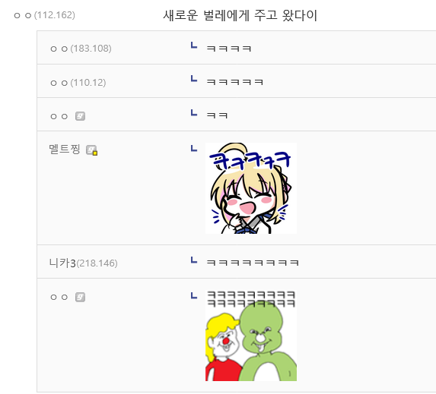Click the gray badge icon beside the last ㅇㅇ
The height and width of the screenshot is (394, 436).
tap(80, 297)
